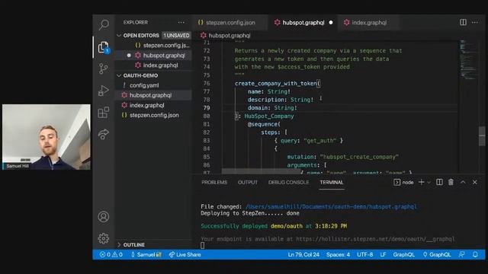
Task: Open Explorer more actions ellipsis
Action: (181, 22)
